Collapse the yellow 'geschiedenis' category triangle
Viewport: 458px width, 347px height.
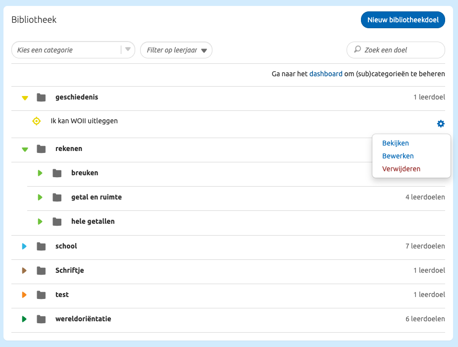(x=24, y=98)
